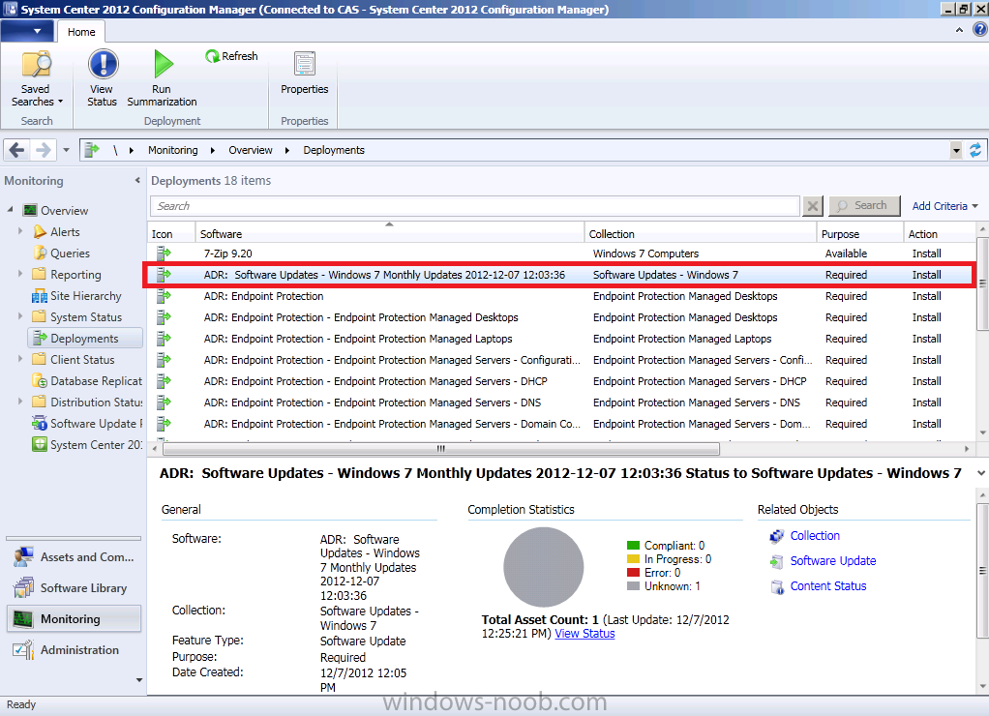Collapse the Overview tree node
Screen dimensions: 989x716
[x=10, y=209]
